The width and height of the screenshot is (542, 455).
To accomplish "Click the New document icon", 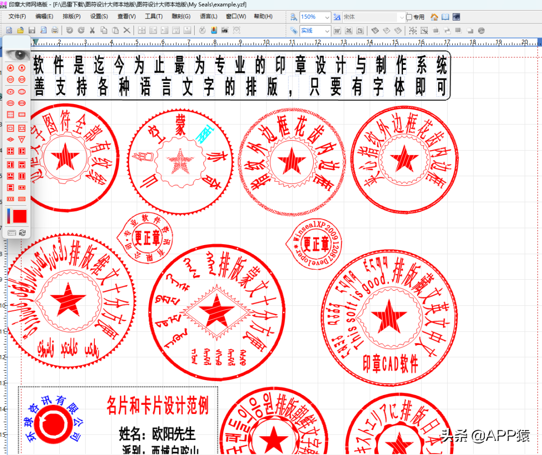I will 10,31.
